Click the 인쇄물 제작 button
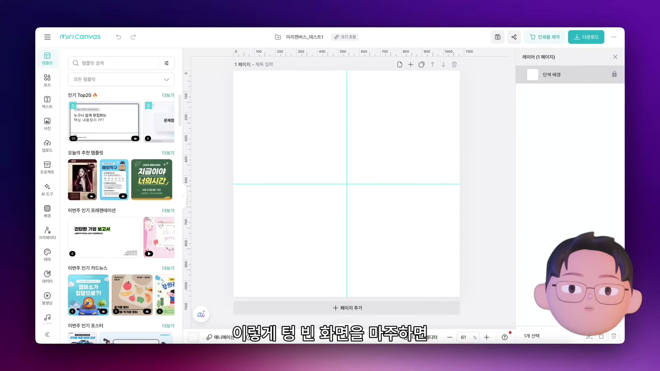660x371 pixels. tap(544, 37)
